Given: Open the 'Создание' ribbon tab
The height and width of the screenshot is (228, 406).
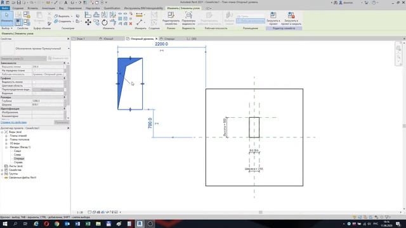Looking at the screenshot, I should pos(18,8).
